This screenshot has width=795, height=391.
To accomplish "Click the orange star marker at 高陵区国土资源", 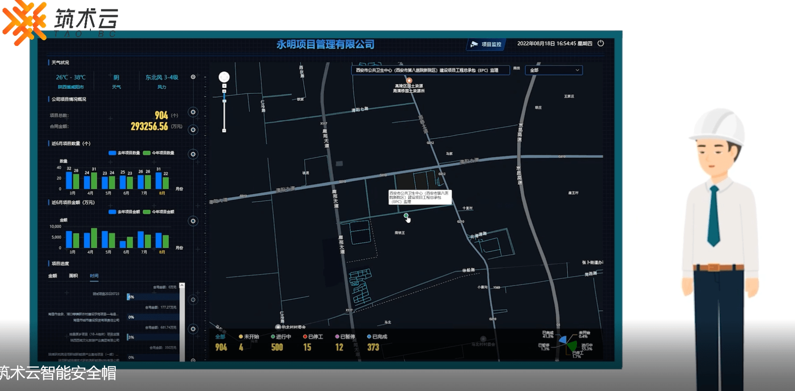I will point(409,80).
